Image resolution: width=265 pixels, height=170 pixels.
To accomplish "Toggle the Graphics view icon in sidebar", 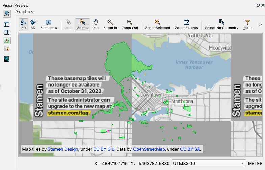I will click(x=7, y=41).
